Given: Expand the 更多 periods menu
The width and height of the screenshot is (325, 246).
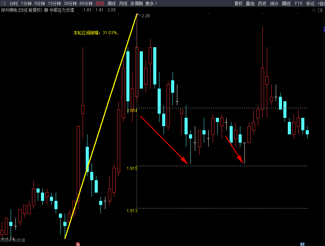Looking at the screenshot, I should 151,3.
